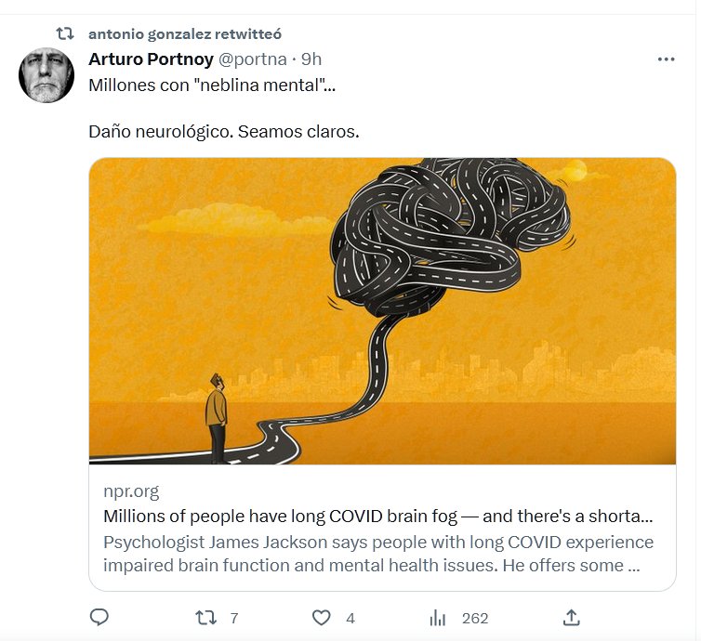
Task: Open 'antonio gonzalez retwitteó' link
Action: point(184,33)
